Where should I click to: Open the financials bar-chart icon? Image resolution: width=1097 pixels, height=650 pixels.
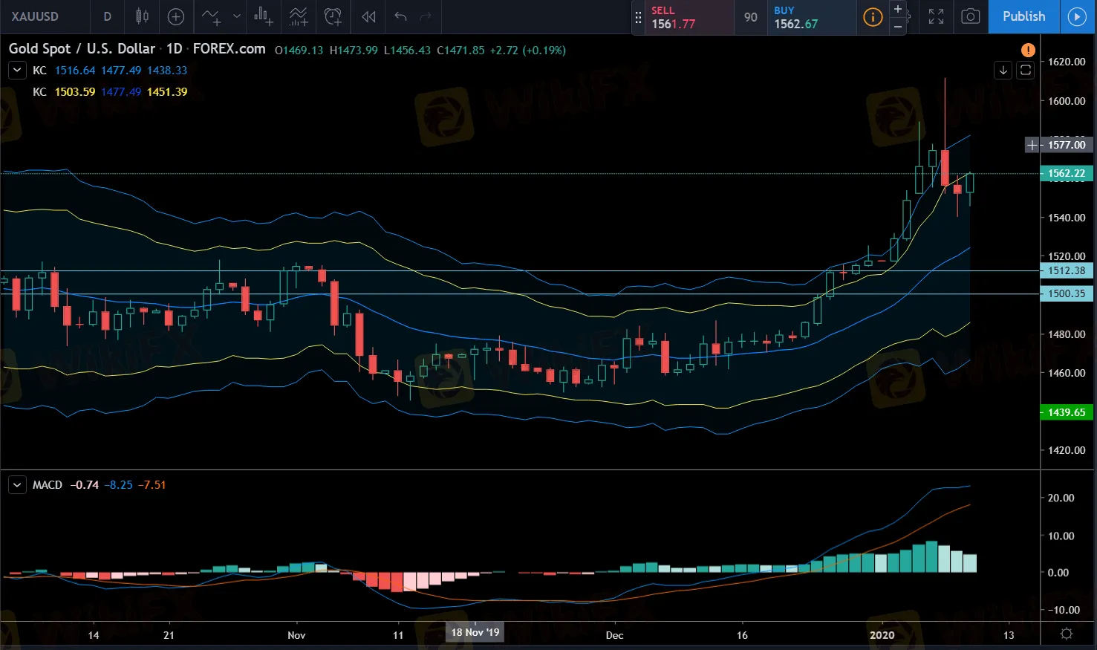coord(263,16)
